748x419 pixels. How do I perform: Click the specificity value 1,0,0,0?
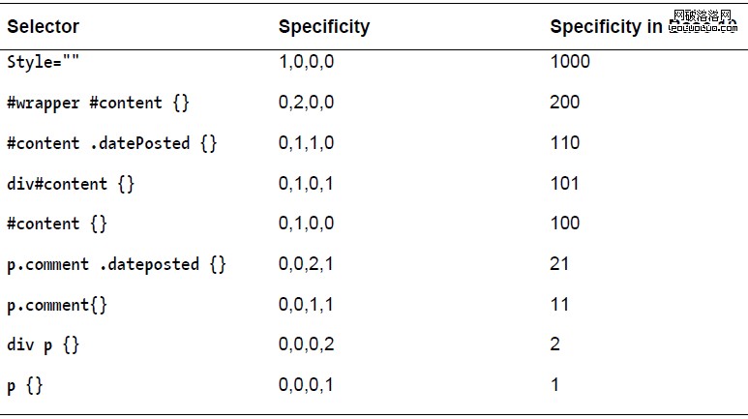(307, 62)
